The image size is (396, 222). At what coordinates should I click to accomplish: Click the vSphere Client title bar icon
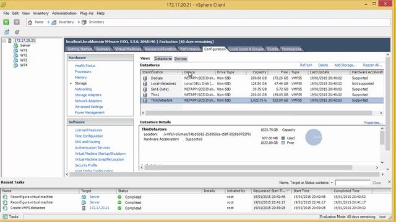pyautogui.click(x=3, y=4)
